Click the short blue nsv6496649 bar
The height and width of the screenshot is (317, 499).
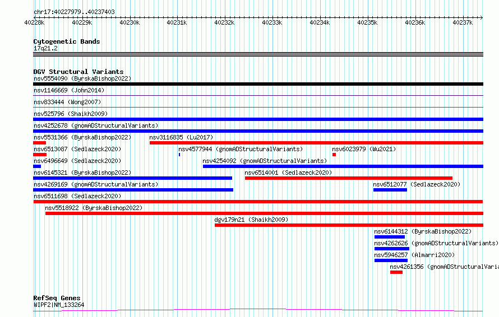point(37,166)
